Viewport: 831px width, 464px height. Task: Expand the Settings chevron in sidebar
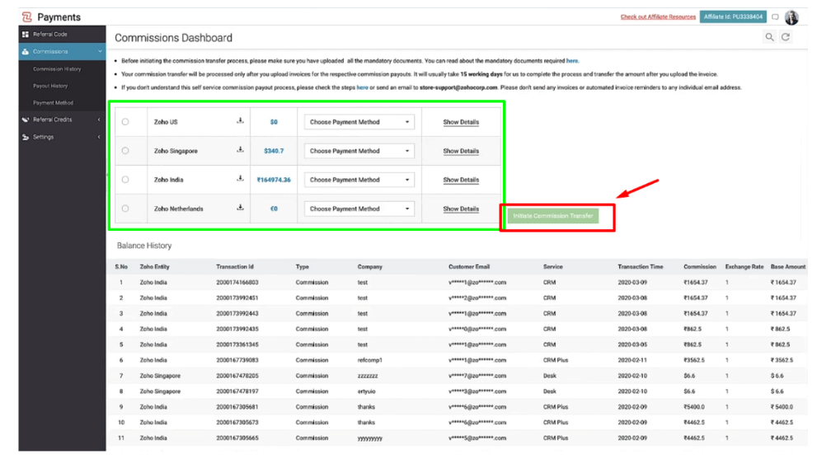click(x=99, y=137)
